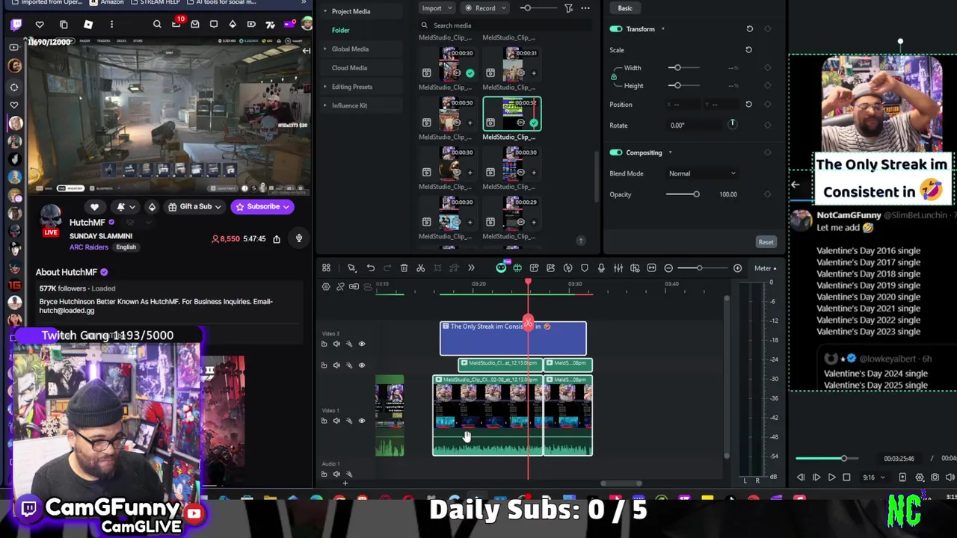Adjust the timeline zoom slider
The height and width of the screenshot is (538, 957).
tap(700, 268)
